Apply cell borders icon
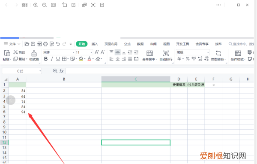The image size is (257, 164). [64, 59]
